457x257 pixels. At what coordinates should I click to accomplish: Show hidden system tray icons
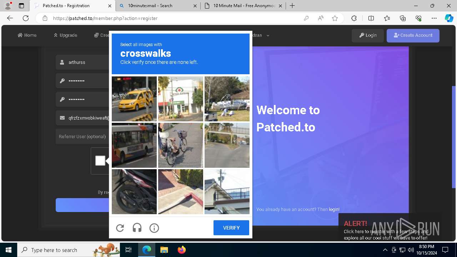pos(385,250)
